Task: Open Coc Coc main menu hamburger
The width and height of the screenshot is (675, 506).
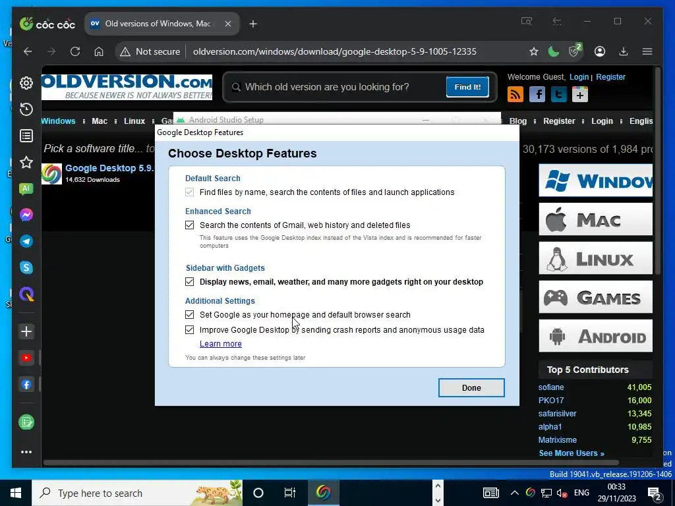Action: click(647, 51)
